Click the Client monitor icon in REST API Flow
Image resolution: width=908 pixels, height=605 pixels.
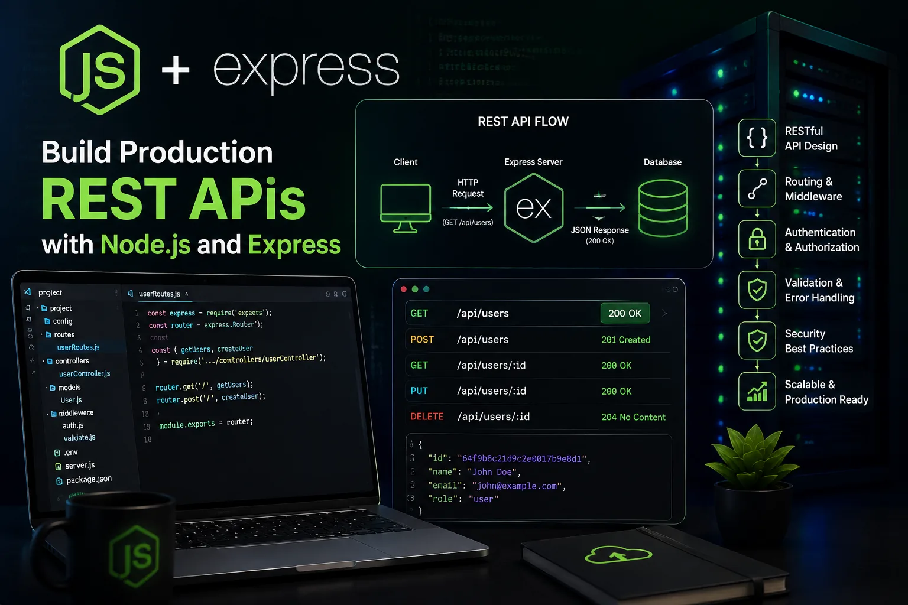click(406, 208)
